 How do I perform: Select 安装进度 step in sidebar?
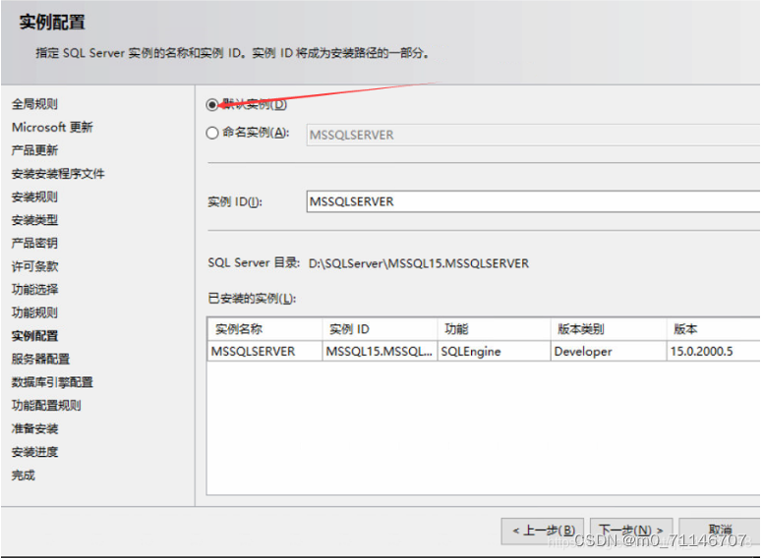click(x=35, y=452)
